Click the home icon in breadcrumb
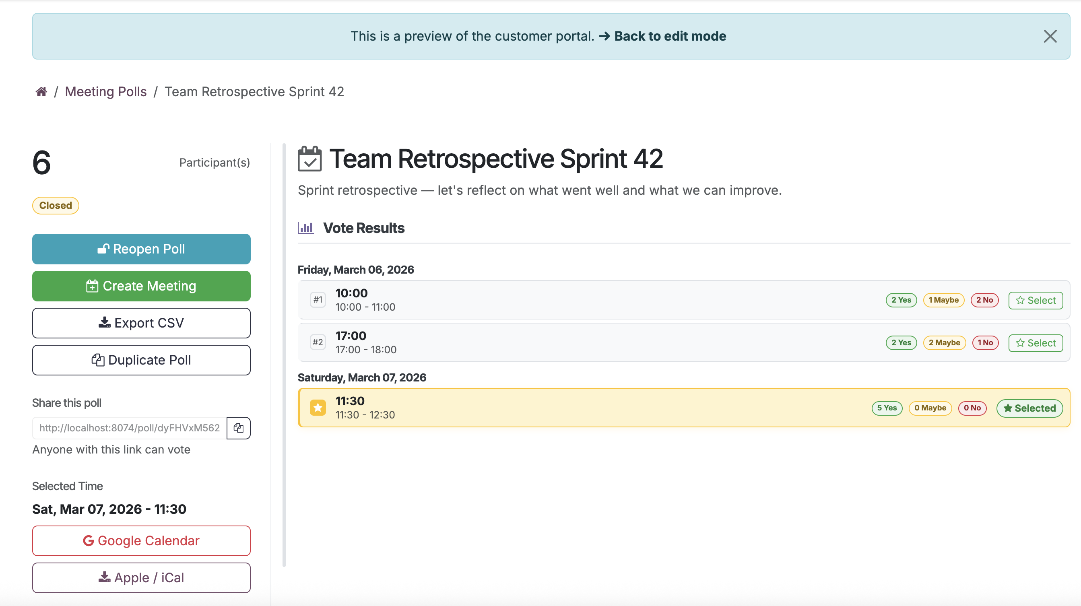The width and height of the screenshot is (1081, 606). click(41, 91)
